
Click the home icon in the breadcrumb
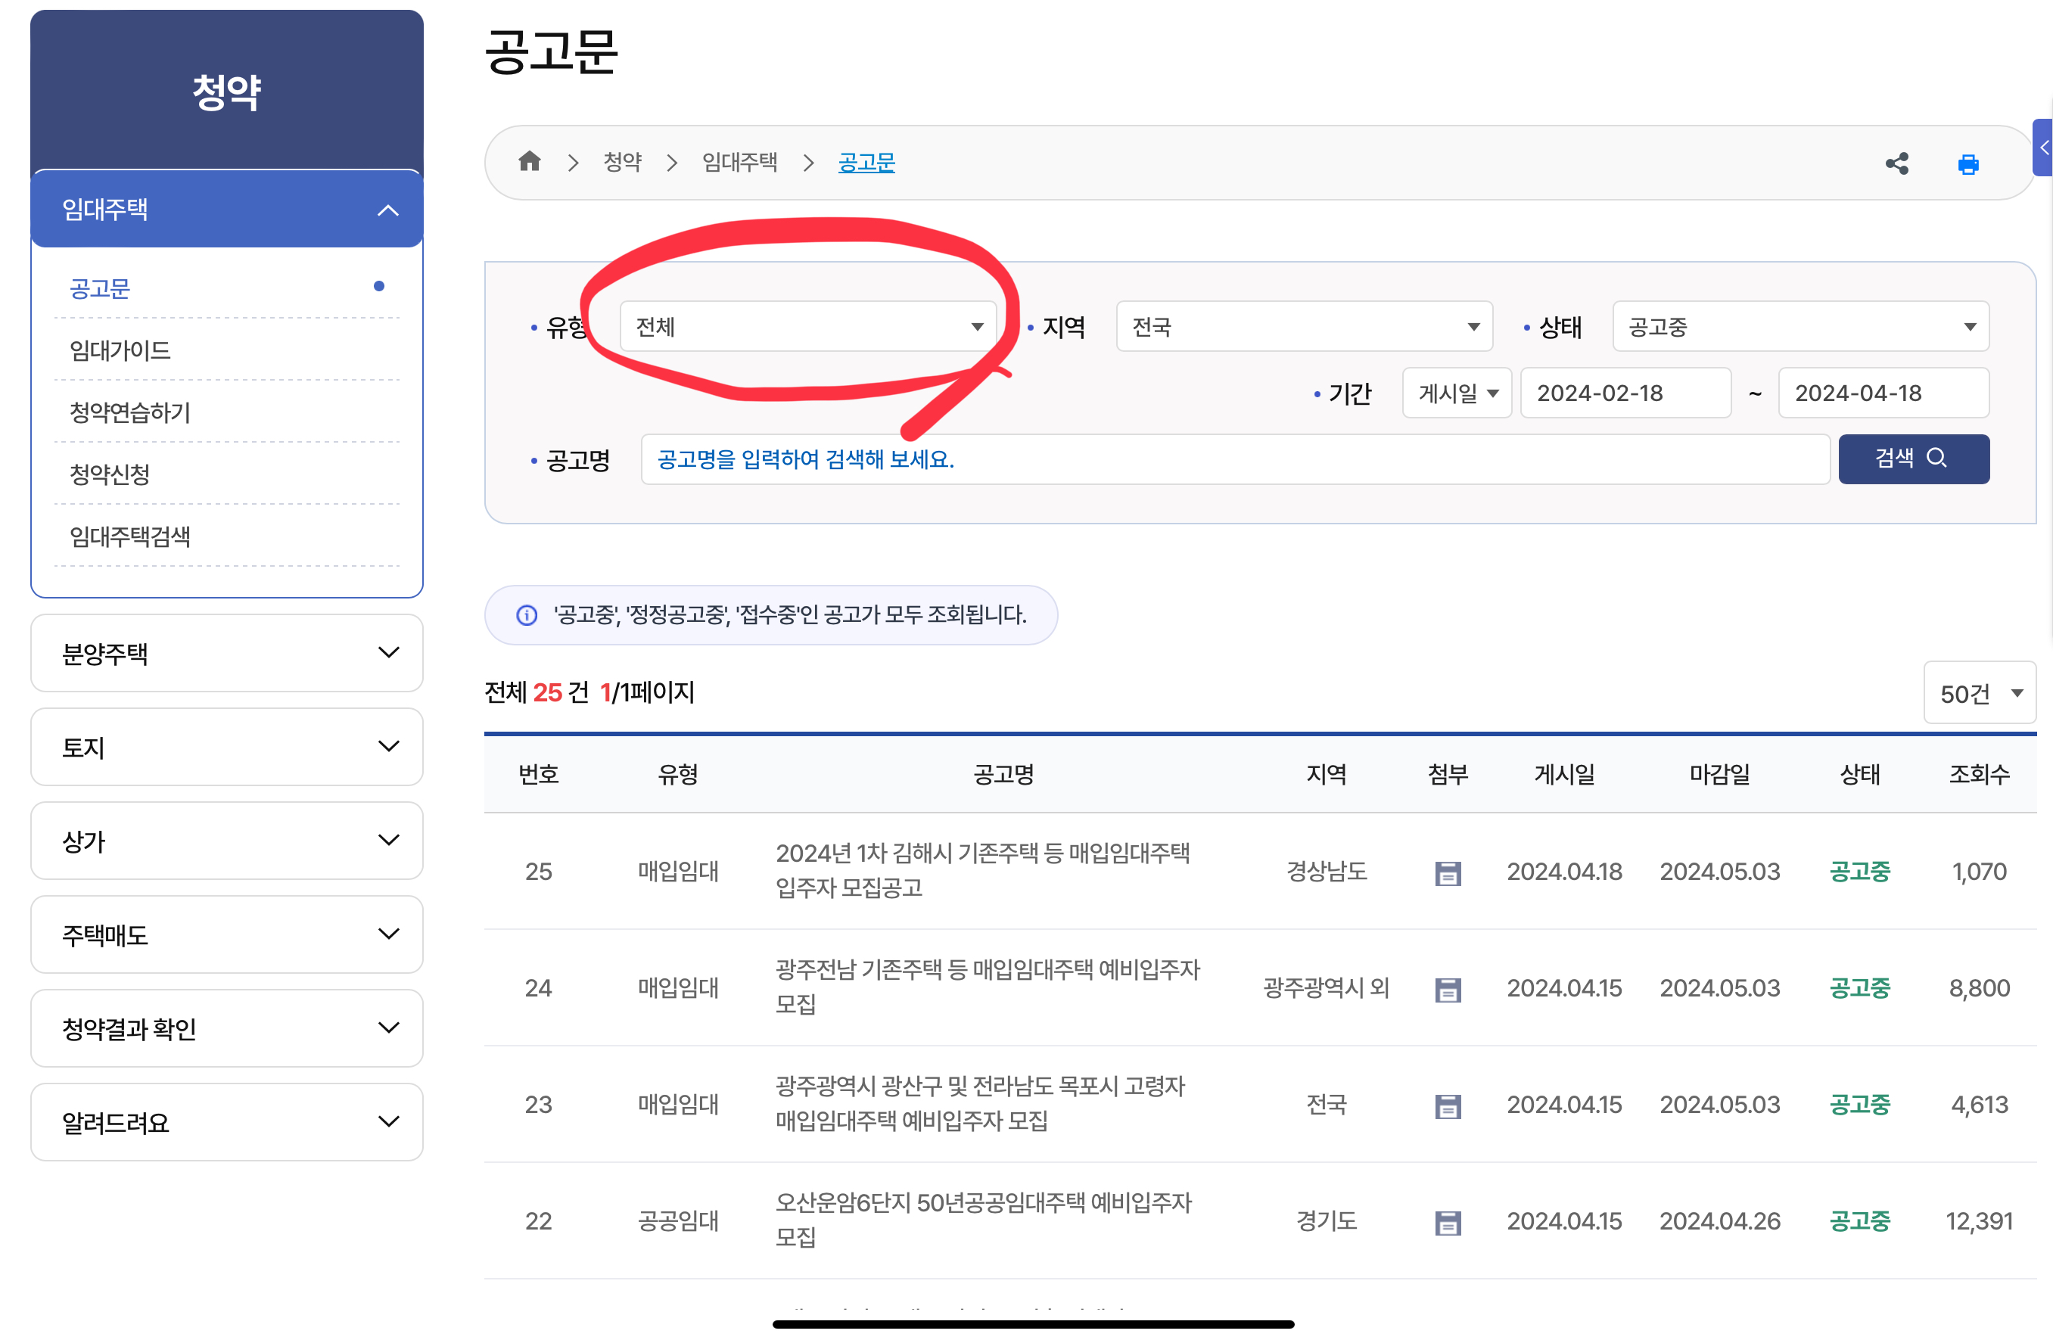pos(530,162)
